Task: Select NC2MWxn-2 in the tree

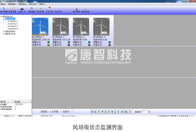Action: pyautogui.click(x=13, y=24)
